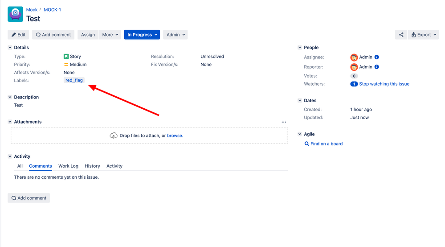Click the Medium priority icon
The width and height of the screenshot is (445, 247).
pyautogui.click(x=66, y=65)
